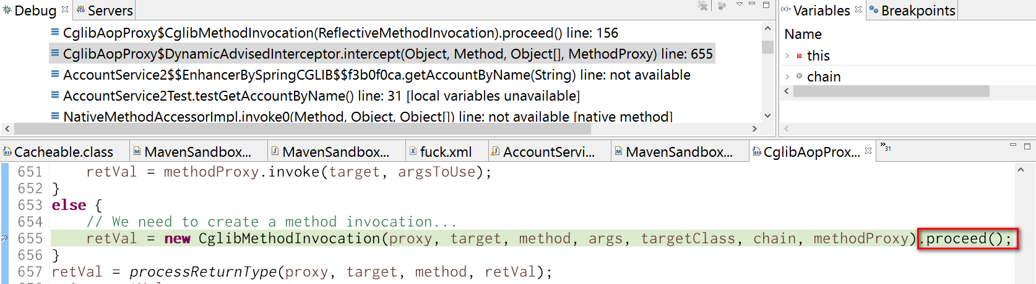Maximize the editor area panel
This screenshot has height=284, width=1036.
1027,146
